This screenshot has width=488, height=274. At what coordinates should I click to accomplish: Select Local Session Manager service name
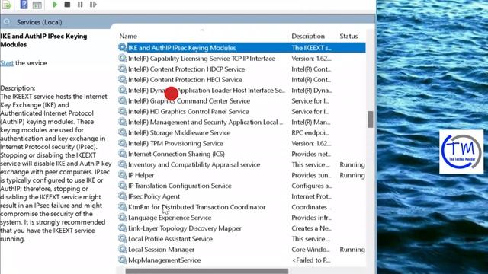pos(161,250)
